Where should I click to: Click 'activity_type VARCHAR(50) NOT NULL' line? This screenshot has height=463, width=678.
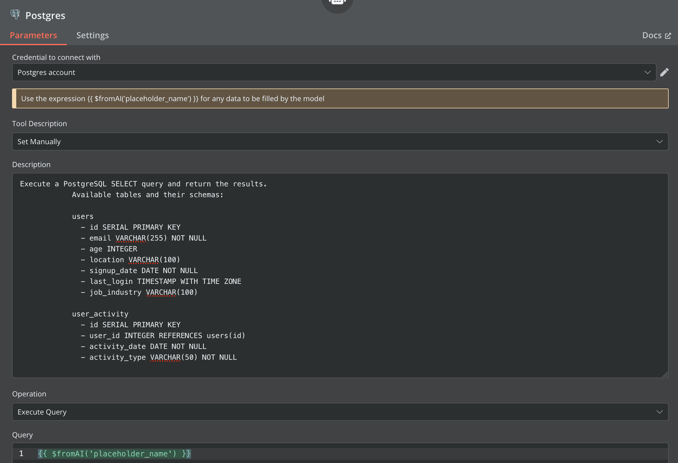159,357
